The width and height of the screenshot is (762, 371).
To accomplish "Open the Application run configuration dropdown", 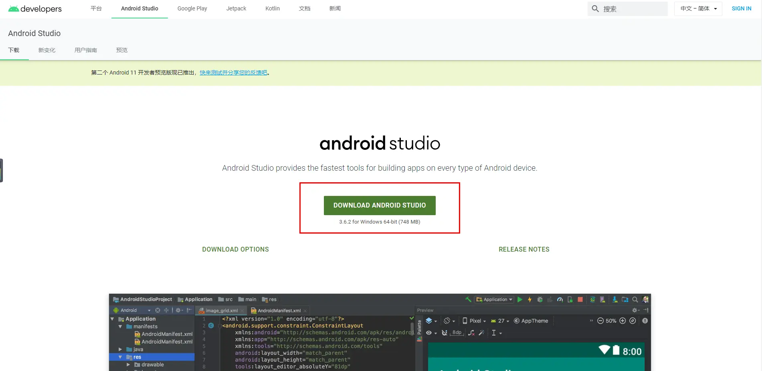I will (x=494, y=299).
